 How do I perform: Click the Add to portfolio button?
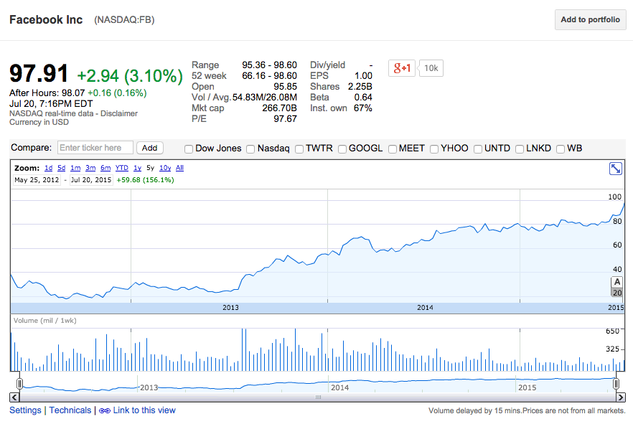click(590, 19)
